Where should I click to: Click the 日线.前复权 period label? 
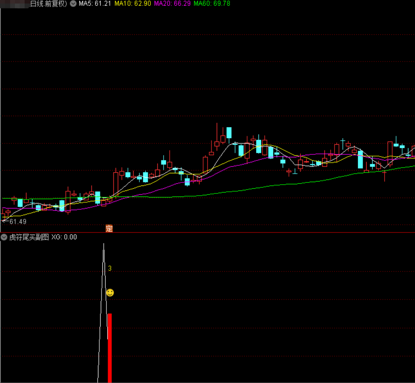click(x=49, y=4)
